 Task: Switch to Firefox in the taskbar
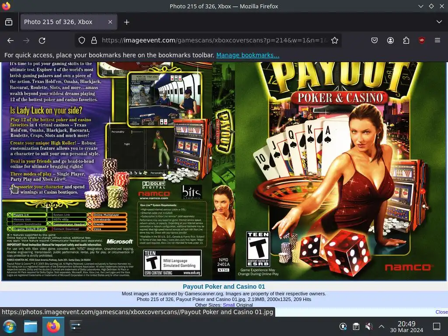pos(53,326)
